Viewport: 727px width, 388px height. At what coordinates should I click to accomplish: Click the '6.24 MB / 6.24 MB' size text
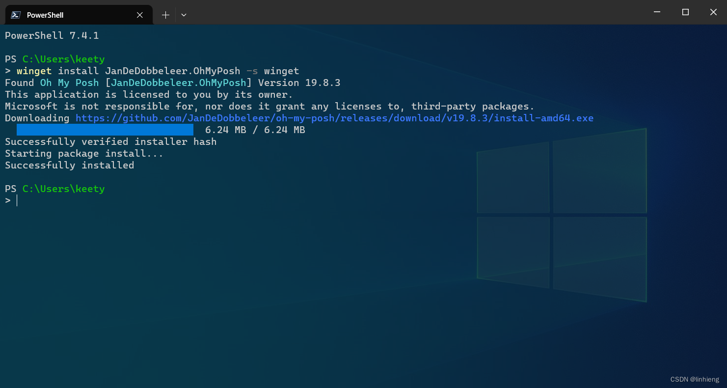pos(255,130)
